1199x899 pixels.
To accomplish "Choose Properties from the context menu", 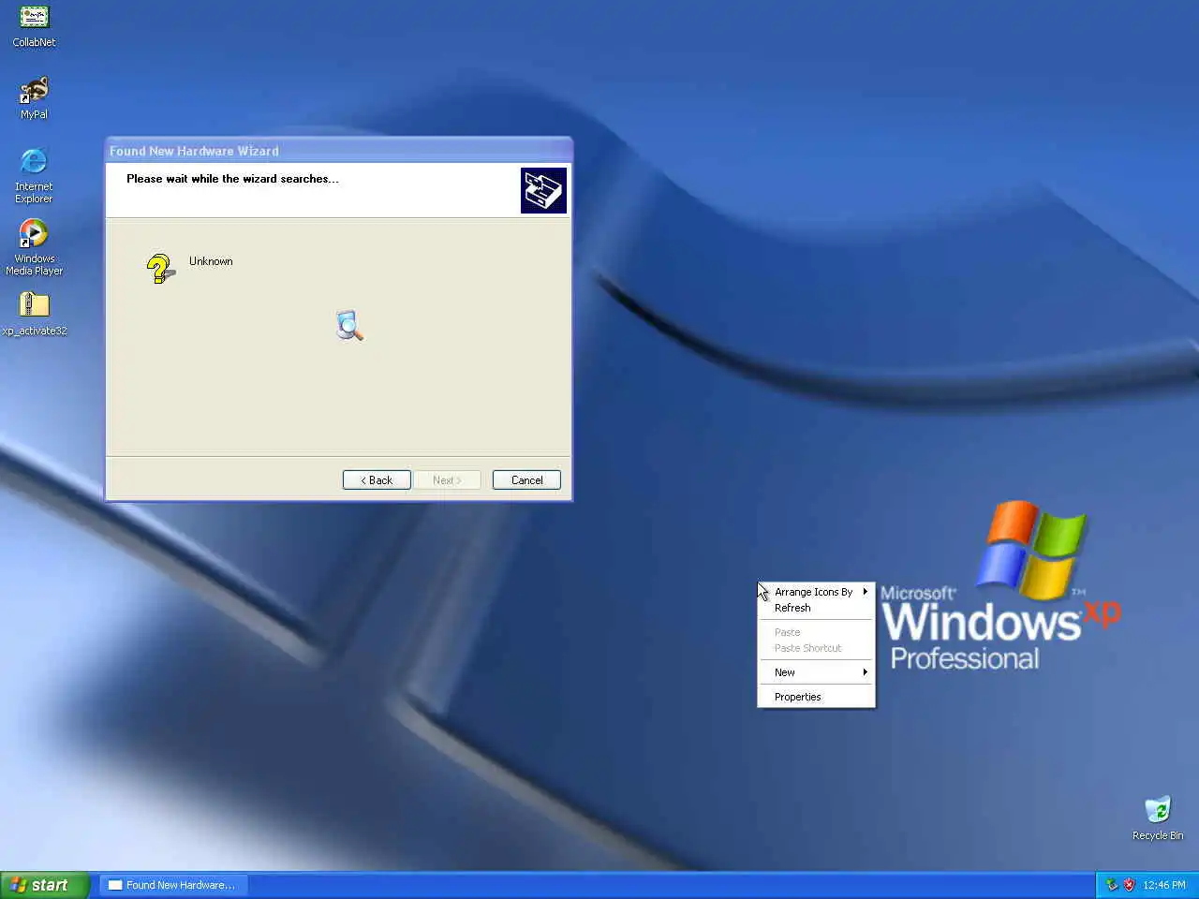I will 816,697.
